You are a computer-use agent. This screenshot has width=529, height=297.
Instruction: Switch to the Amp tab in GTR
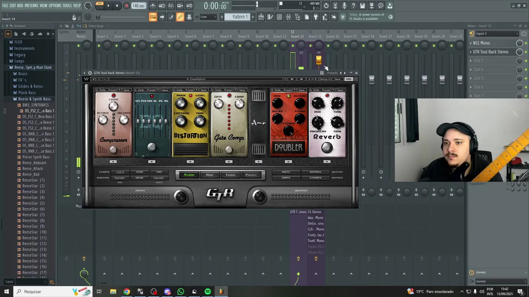210,175
